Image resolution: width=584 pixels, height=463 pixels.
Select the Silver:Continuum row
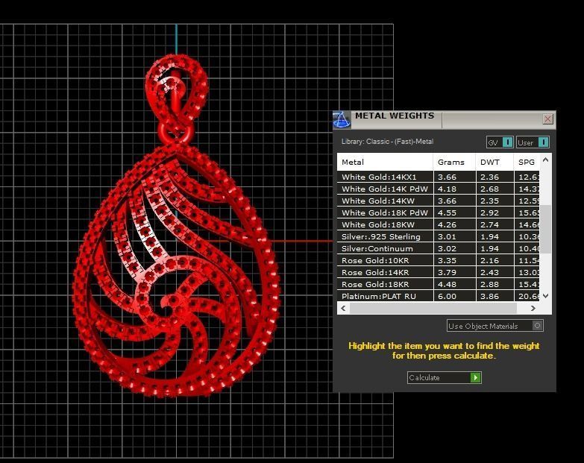coord(439,248)
